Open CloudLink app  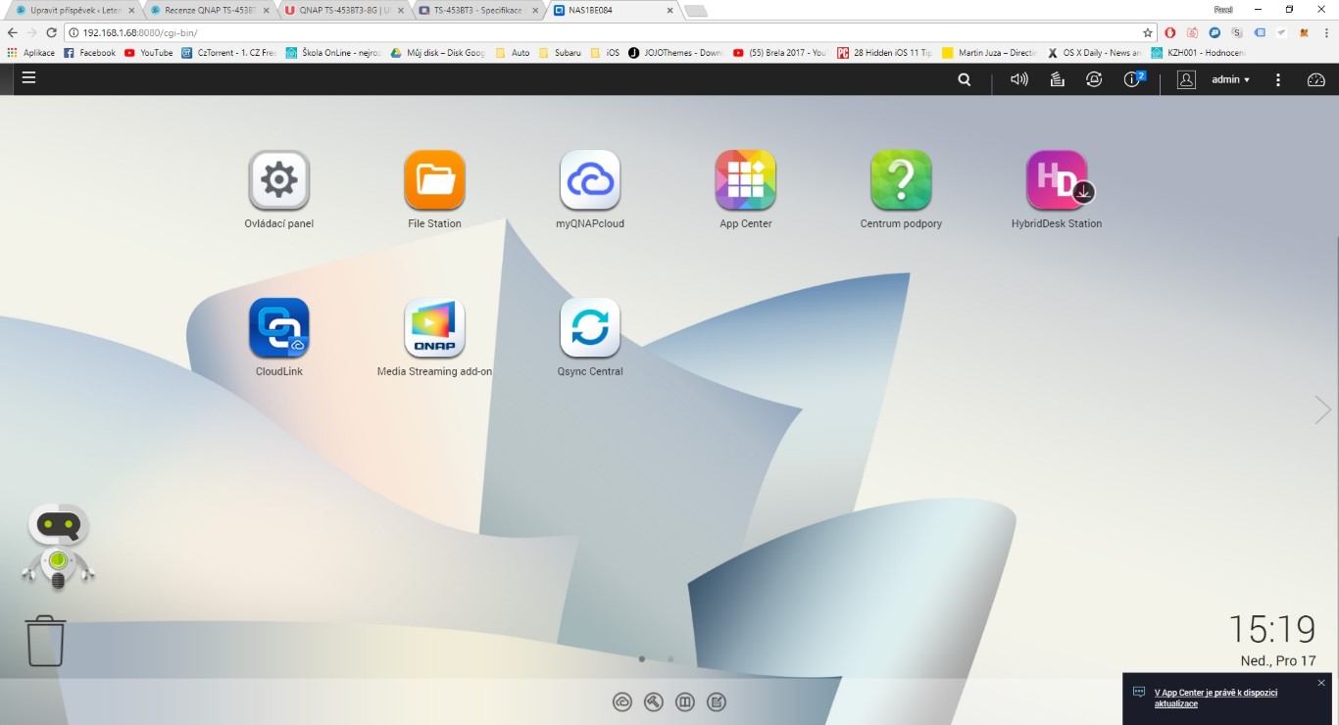(x=279, y=328)
